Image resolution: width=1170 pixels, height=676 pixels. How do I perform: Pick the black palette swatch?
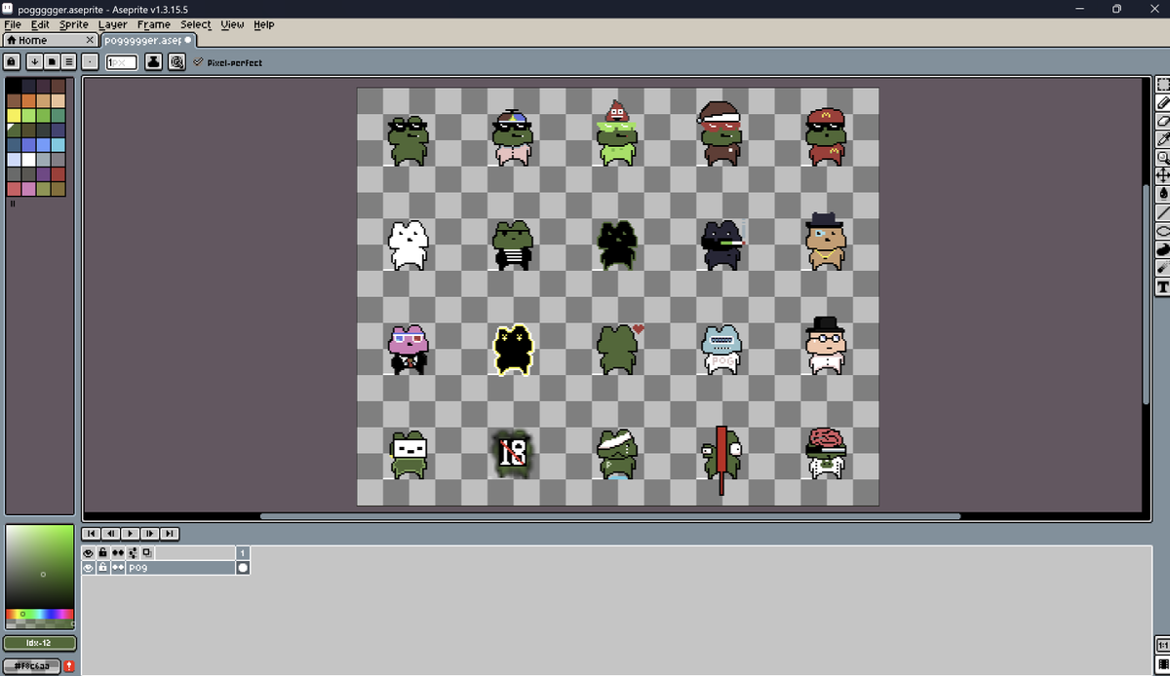pyautogui.click(x=14, y=86)
